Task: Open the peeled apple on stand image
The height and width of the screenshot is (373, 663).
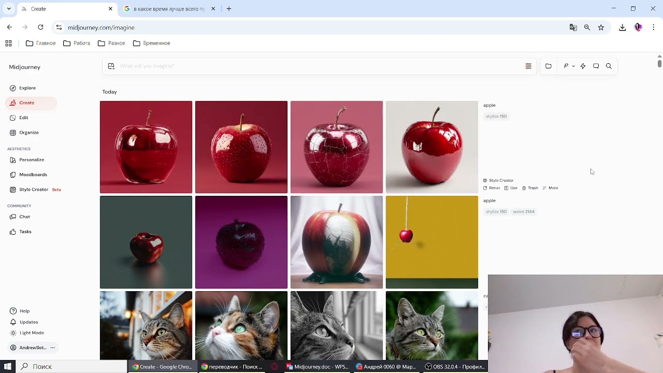Action: 337,242
